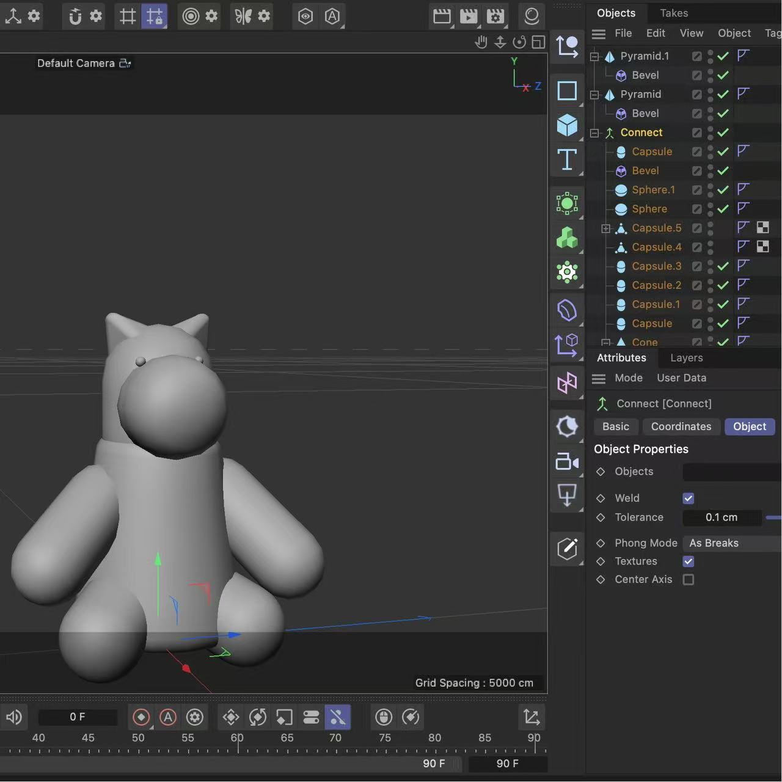This screenshot has width=782, height=782.
Task: Expand Capsule.5 in the Object Manager
Action: (x=606, y=228)
